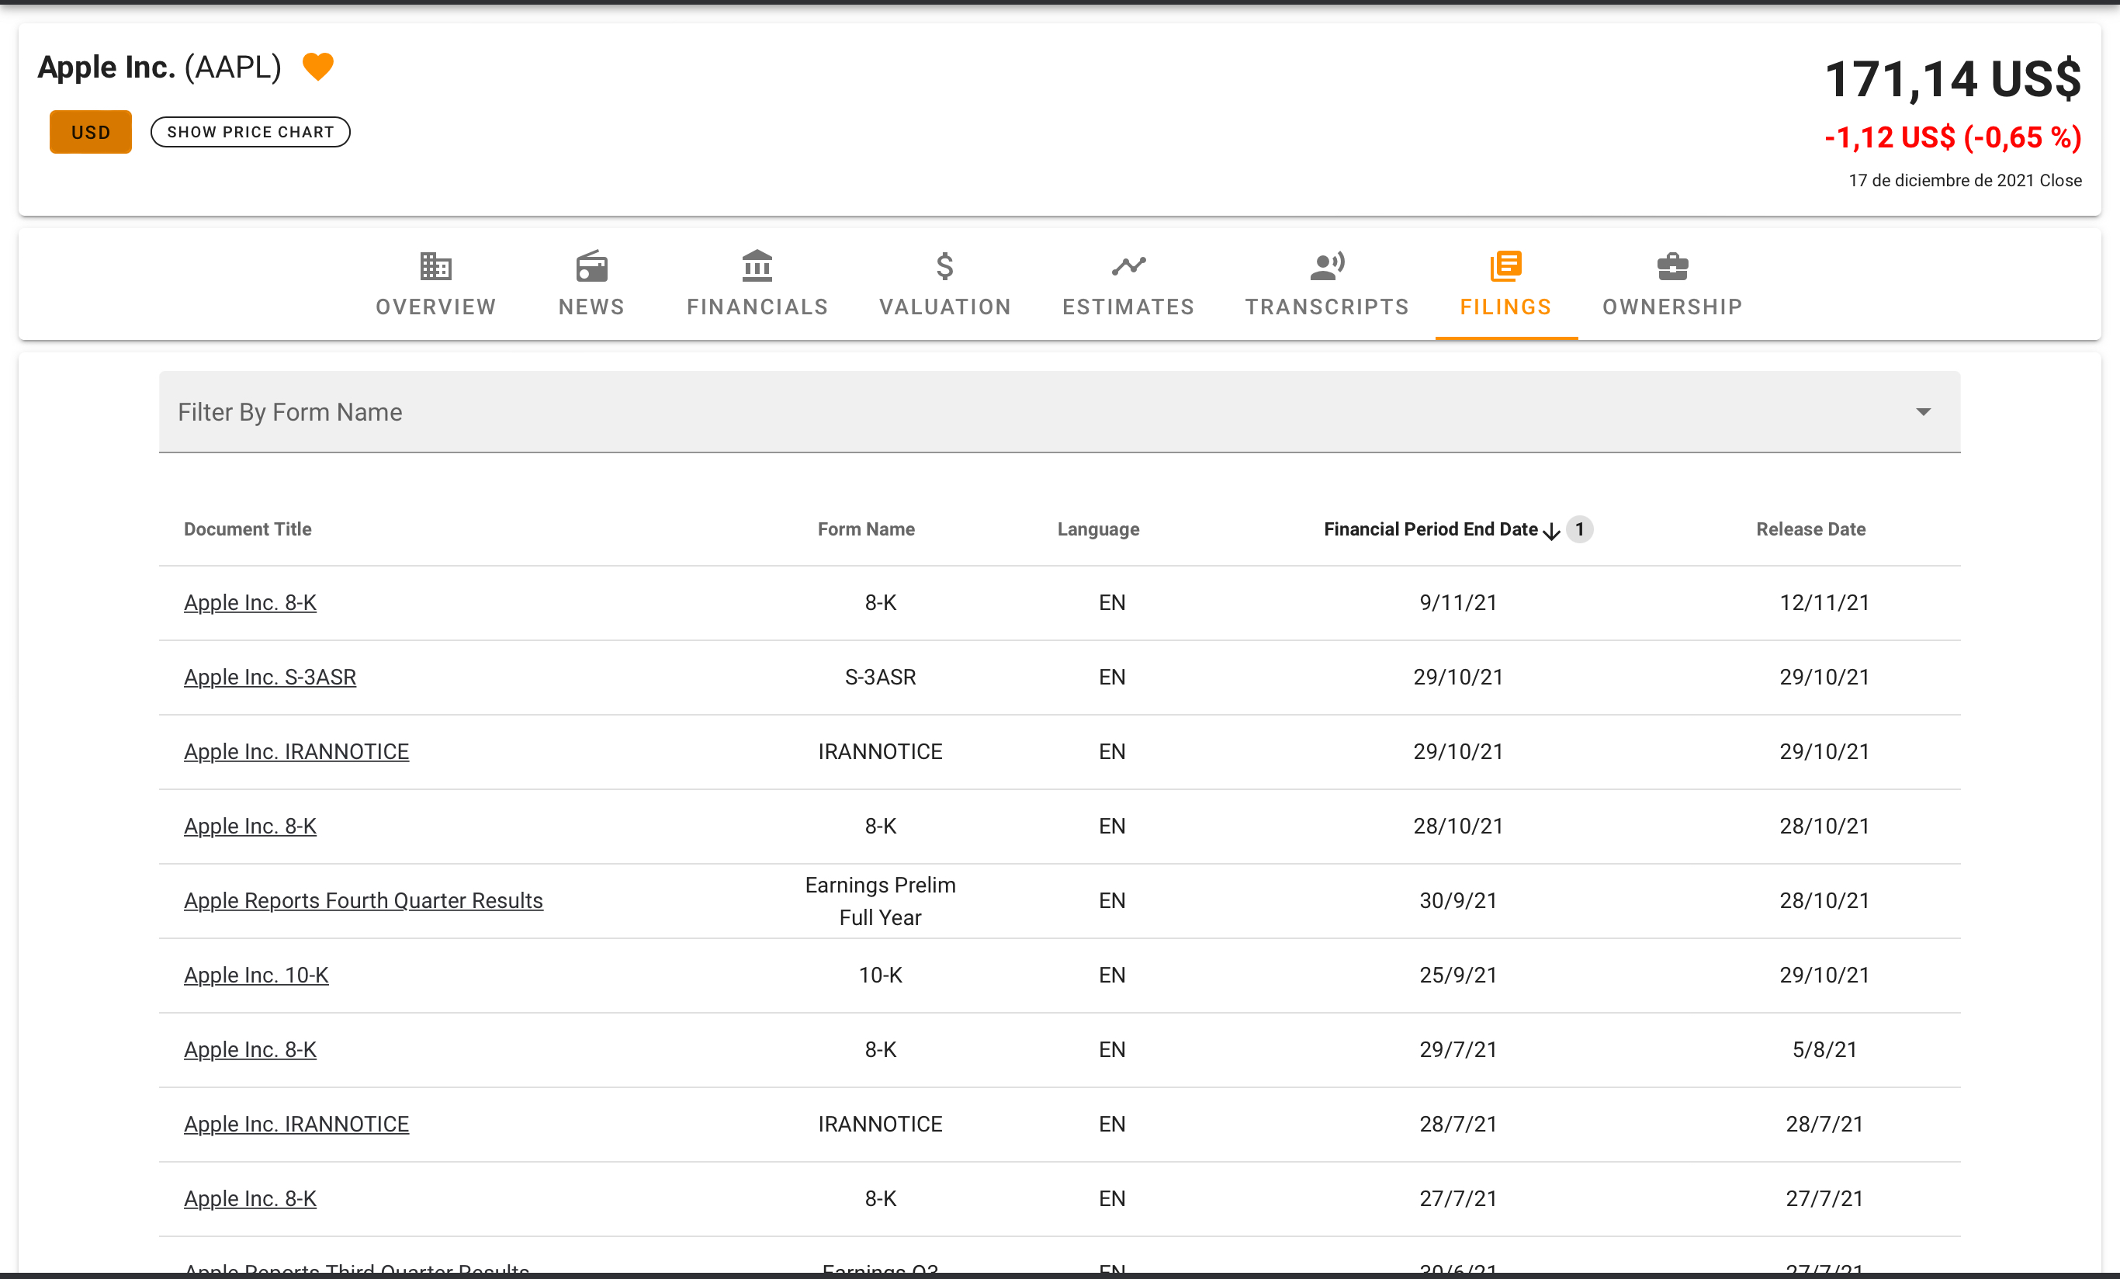Click the Earnings Prelim Full Year form cell

pos(880,901)
